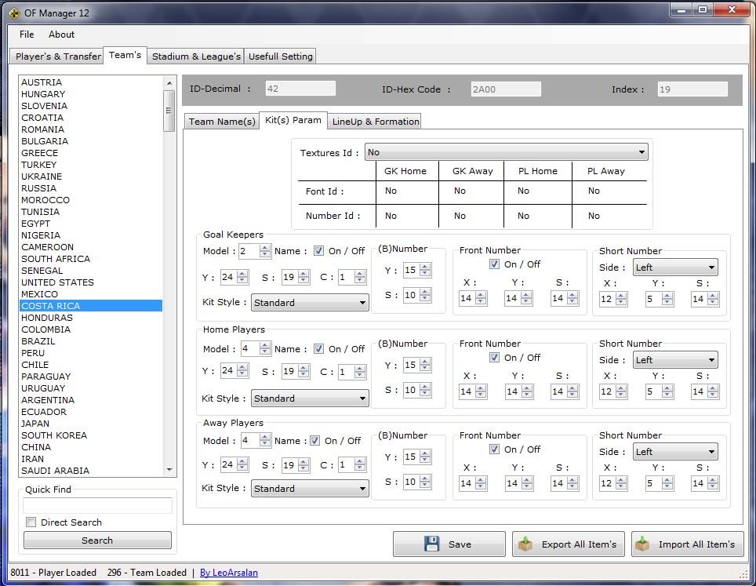Open the File menu

pos(27,35)
